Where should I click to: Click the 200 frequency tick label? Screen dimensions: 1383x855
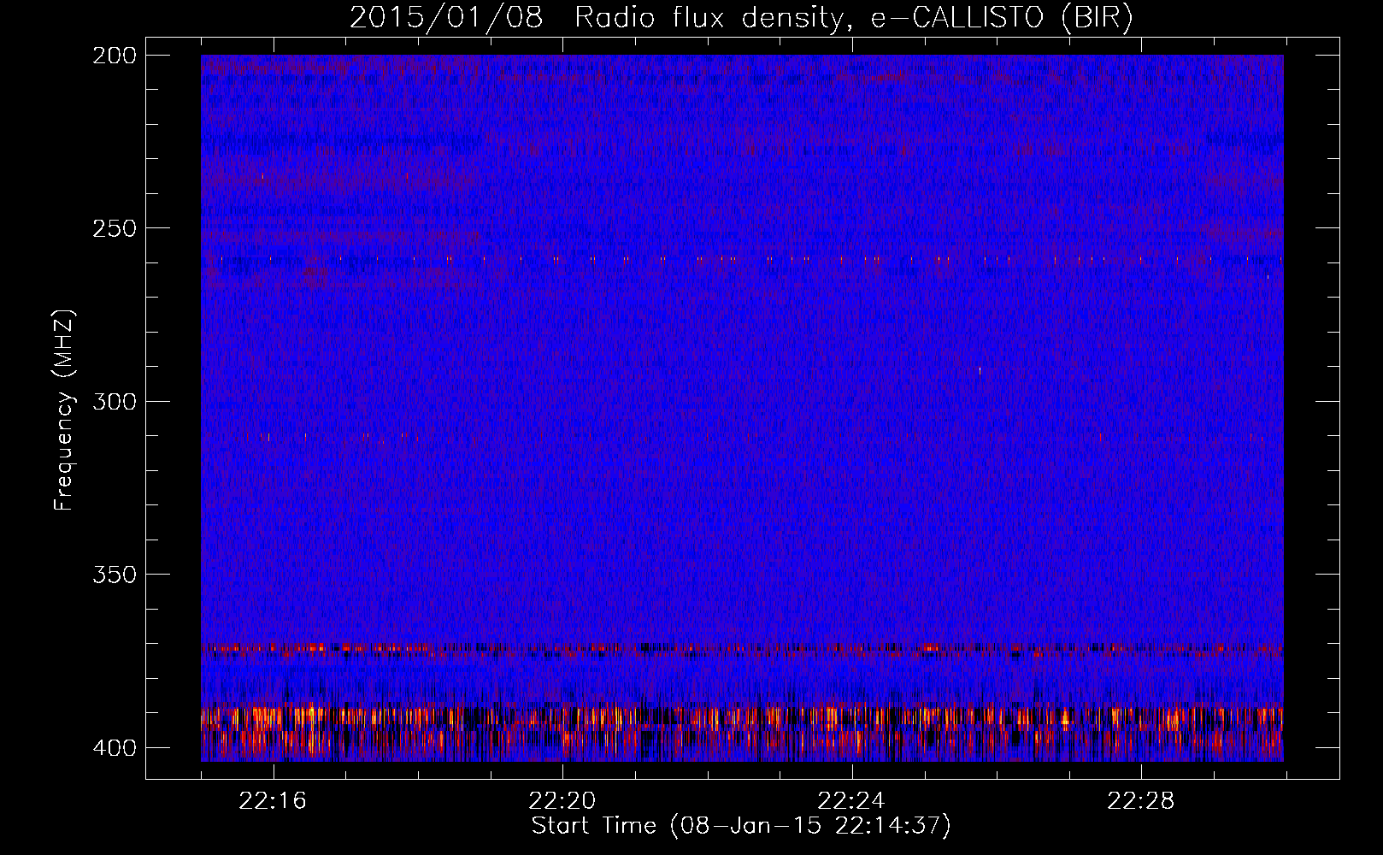click(115, 56)
